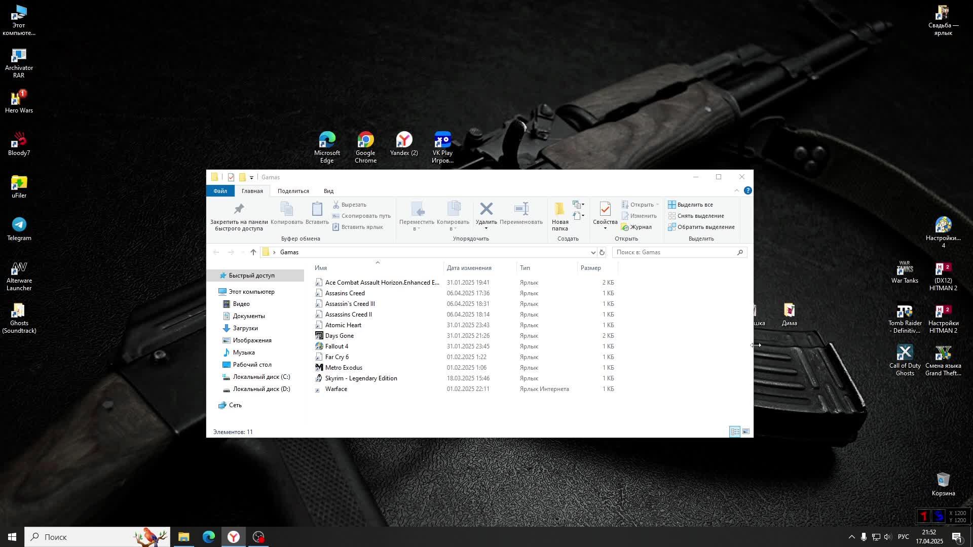Show hidden system tray icons

[851, 537]
